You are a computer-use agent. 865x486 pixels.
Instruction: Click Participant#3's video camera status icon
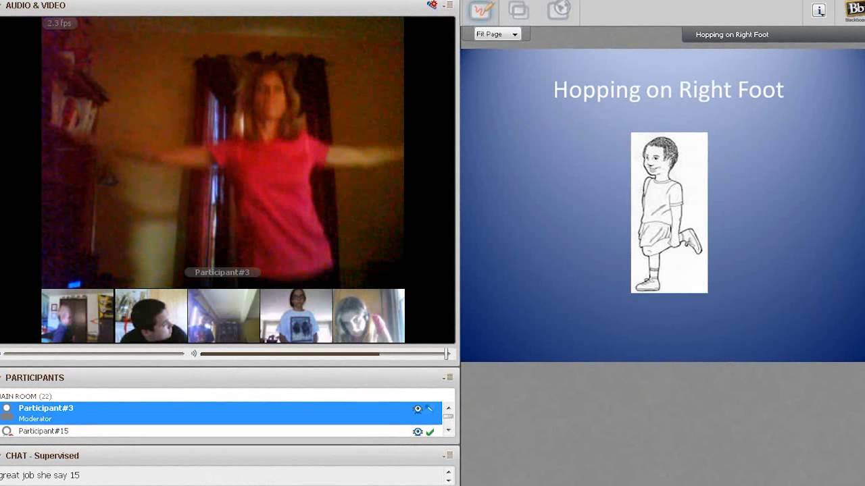pos(418,409)
